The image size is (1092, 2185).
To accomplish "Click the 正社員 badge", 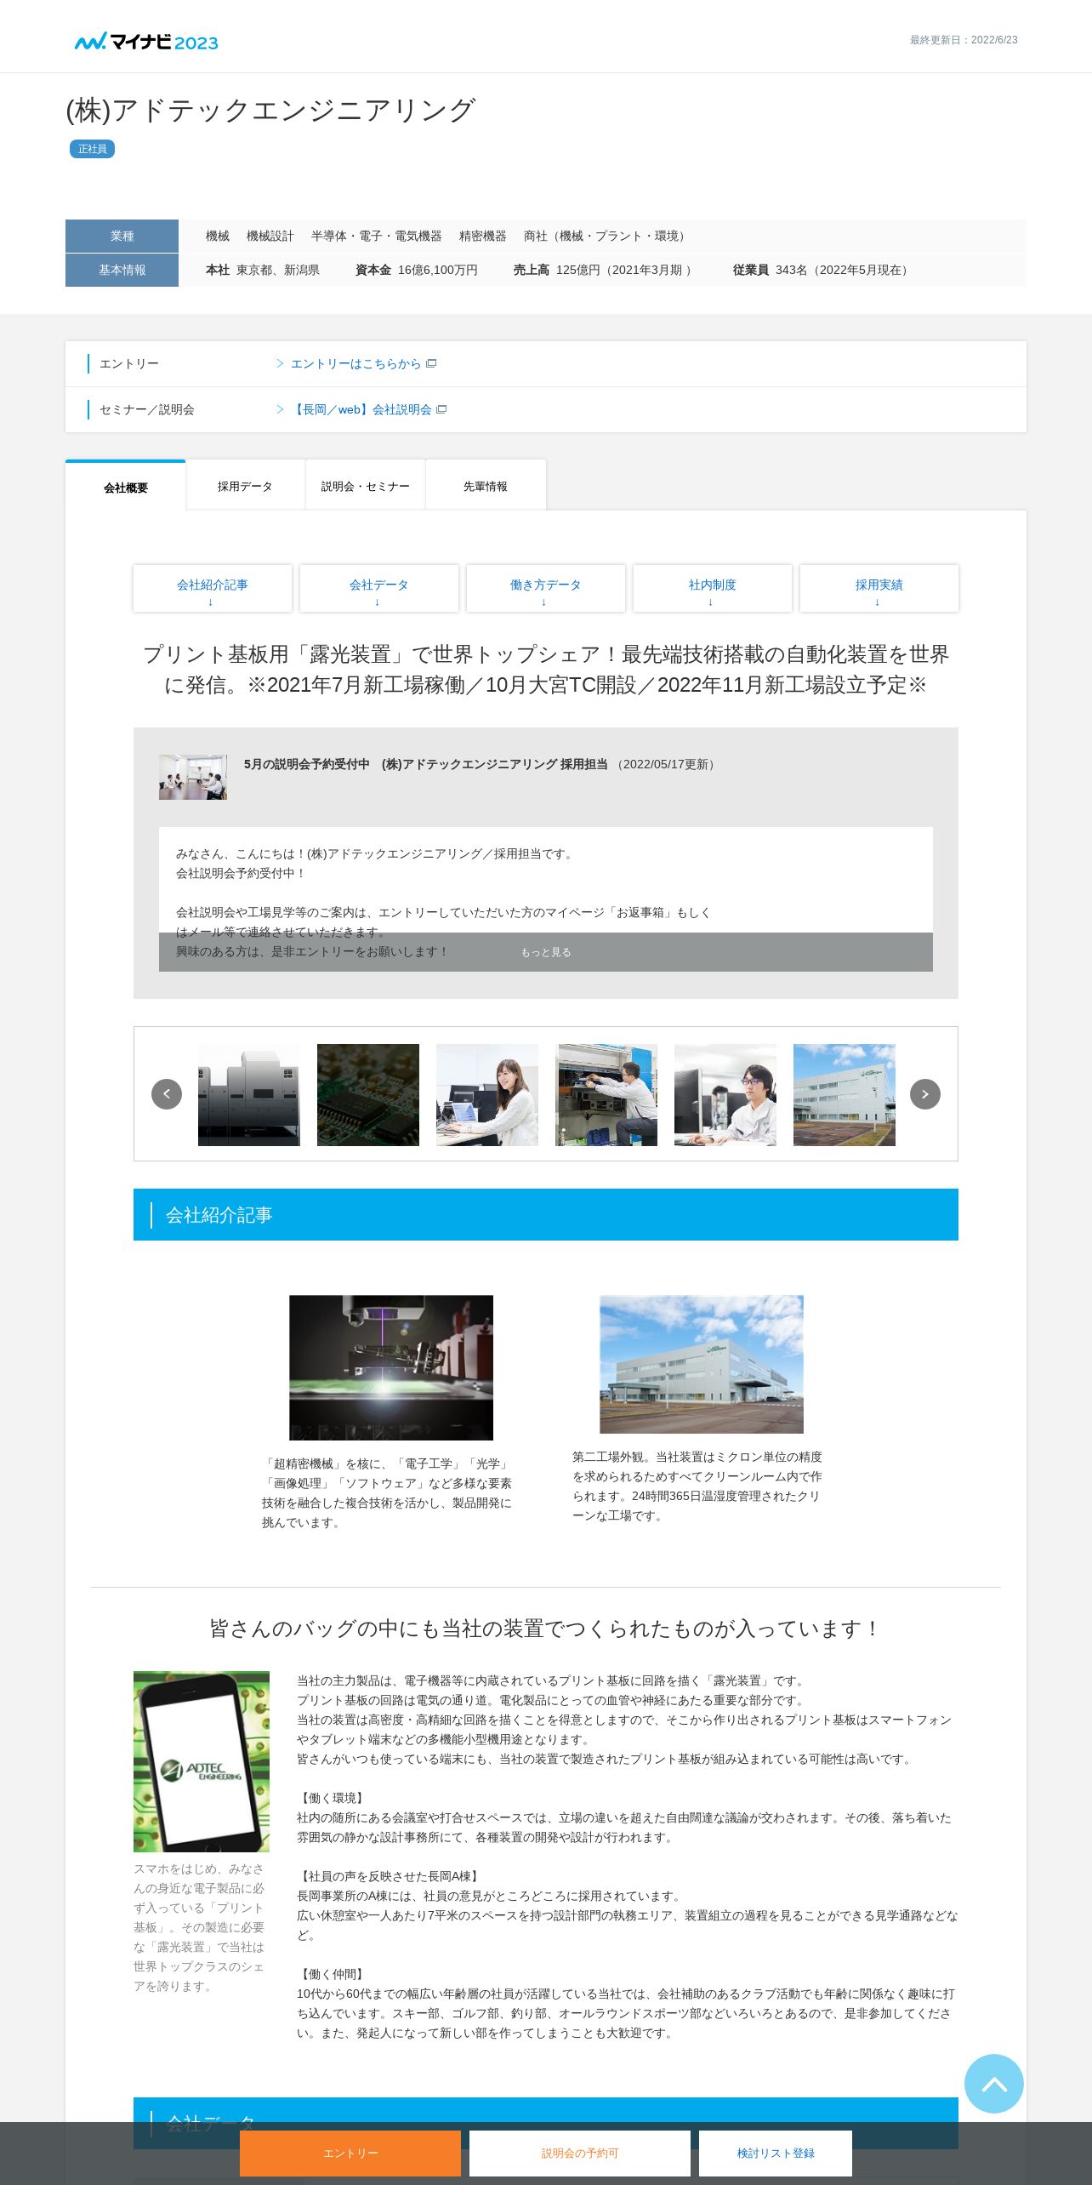I will 92,149.
